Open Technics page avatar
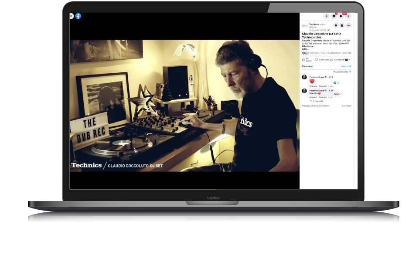 [305, 26]
